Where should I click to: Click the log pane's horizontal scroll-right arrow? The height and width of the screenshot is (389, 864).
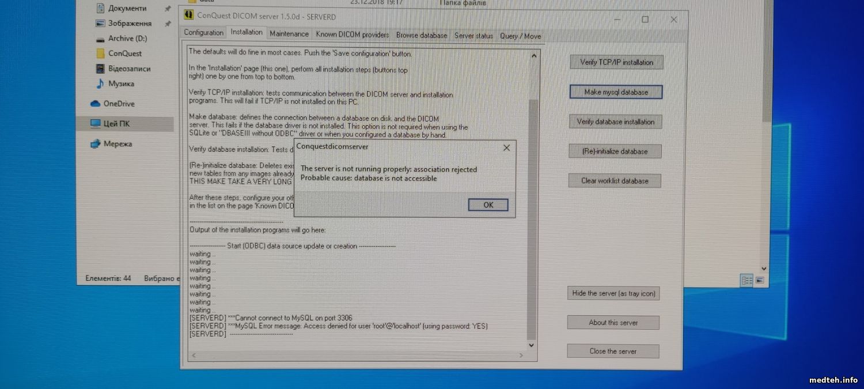[x=521, y=356]
